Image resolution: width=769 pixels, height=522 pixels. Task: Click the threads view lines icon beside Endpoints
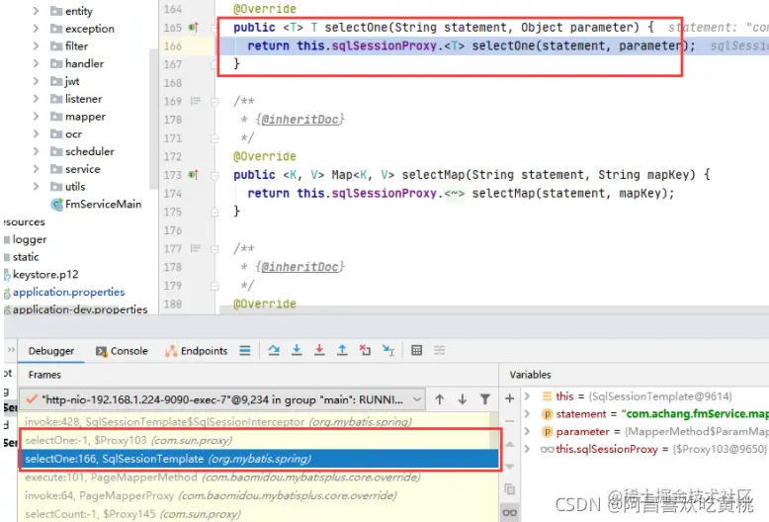[x=245, y=350]
